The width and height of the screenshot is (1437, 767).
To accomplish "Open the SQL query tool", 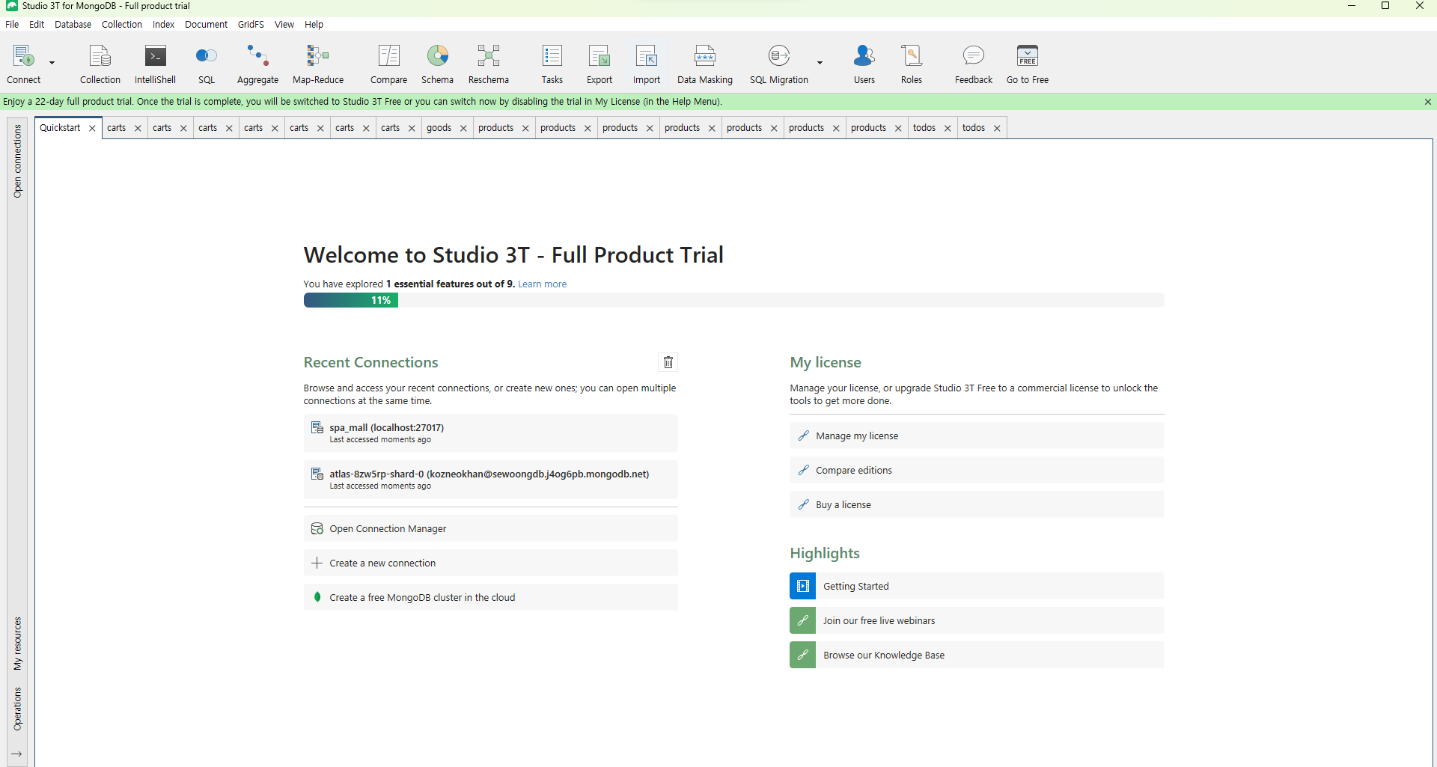I will click(207, 63).
